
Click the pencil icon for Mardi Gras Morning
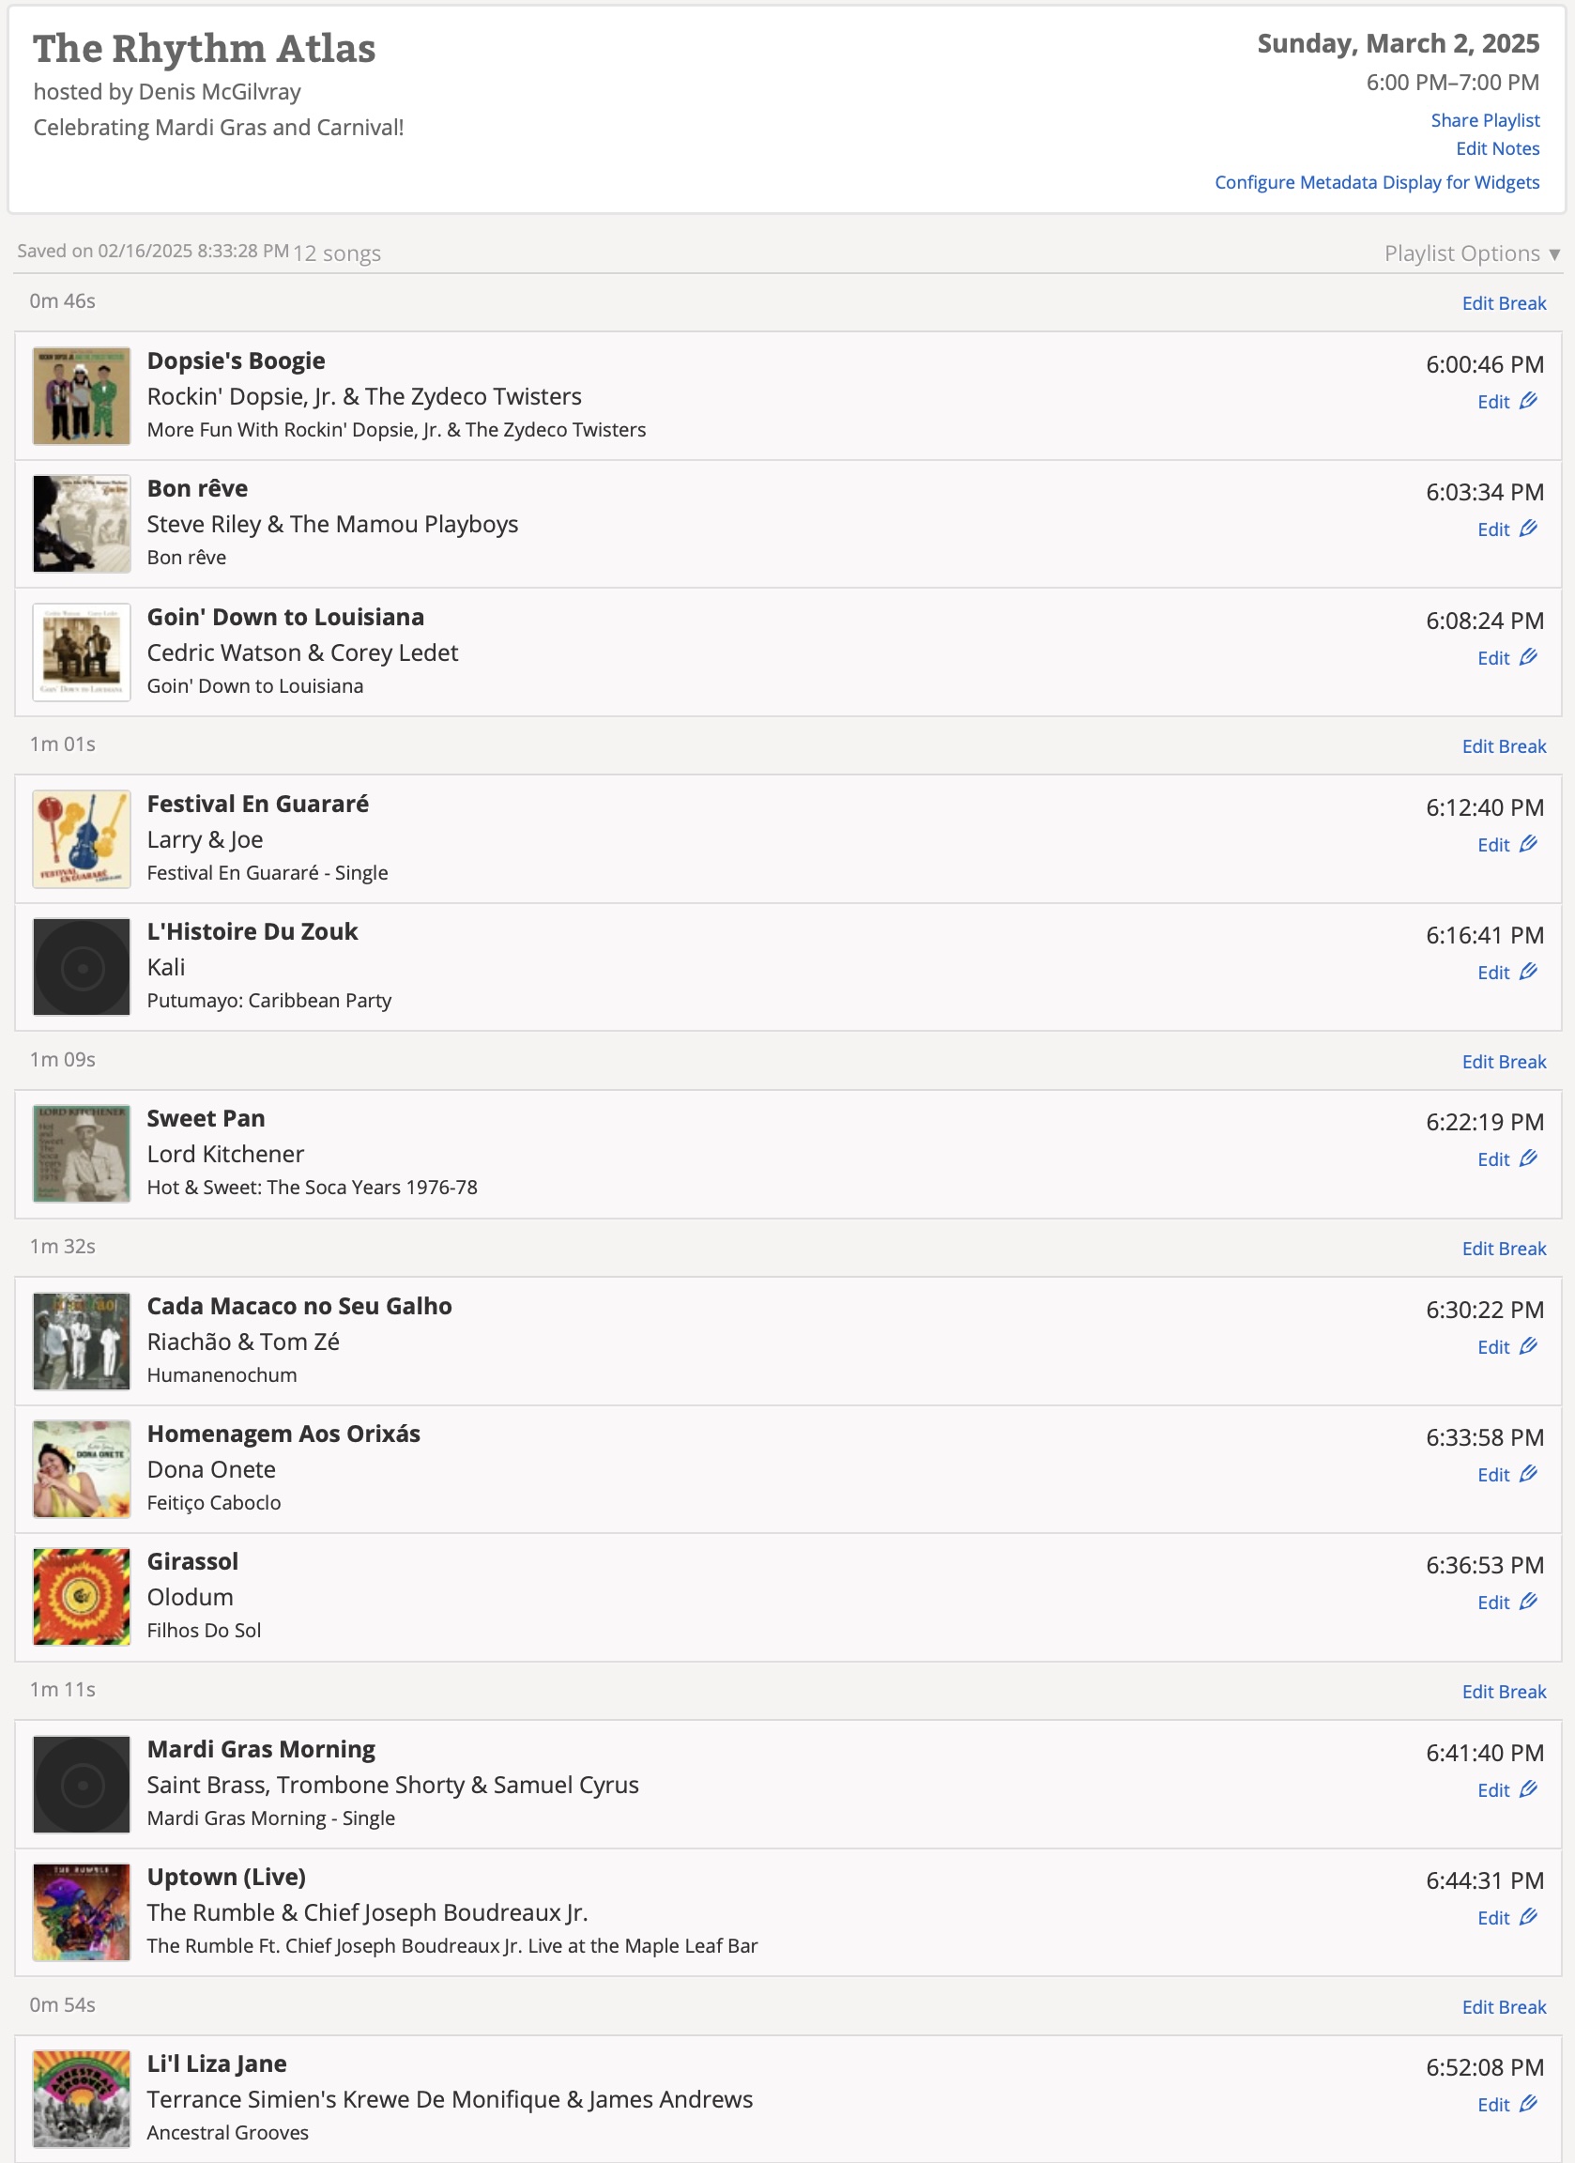click(1528, 1790)
